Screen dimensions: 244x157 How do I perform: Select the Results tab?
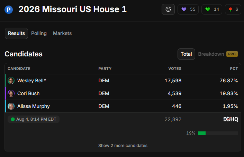[16, 33]
